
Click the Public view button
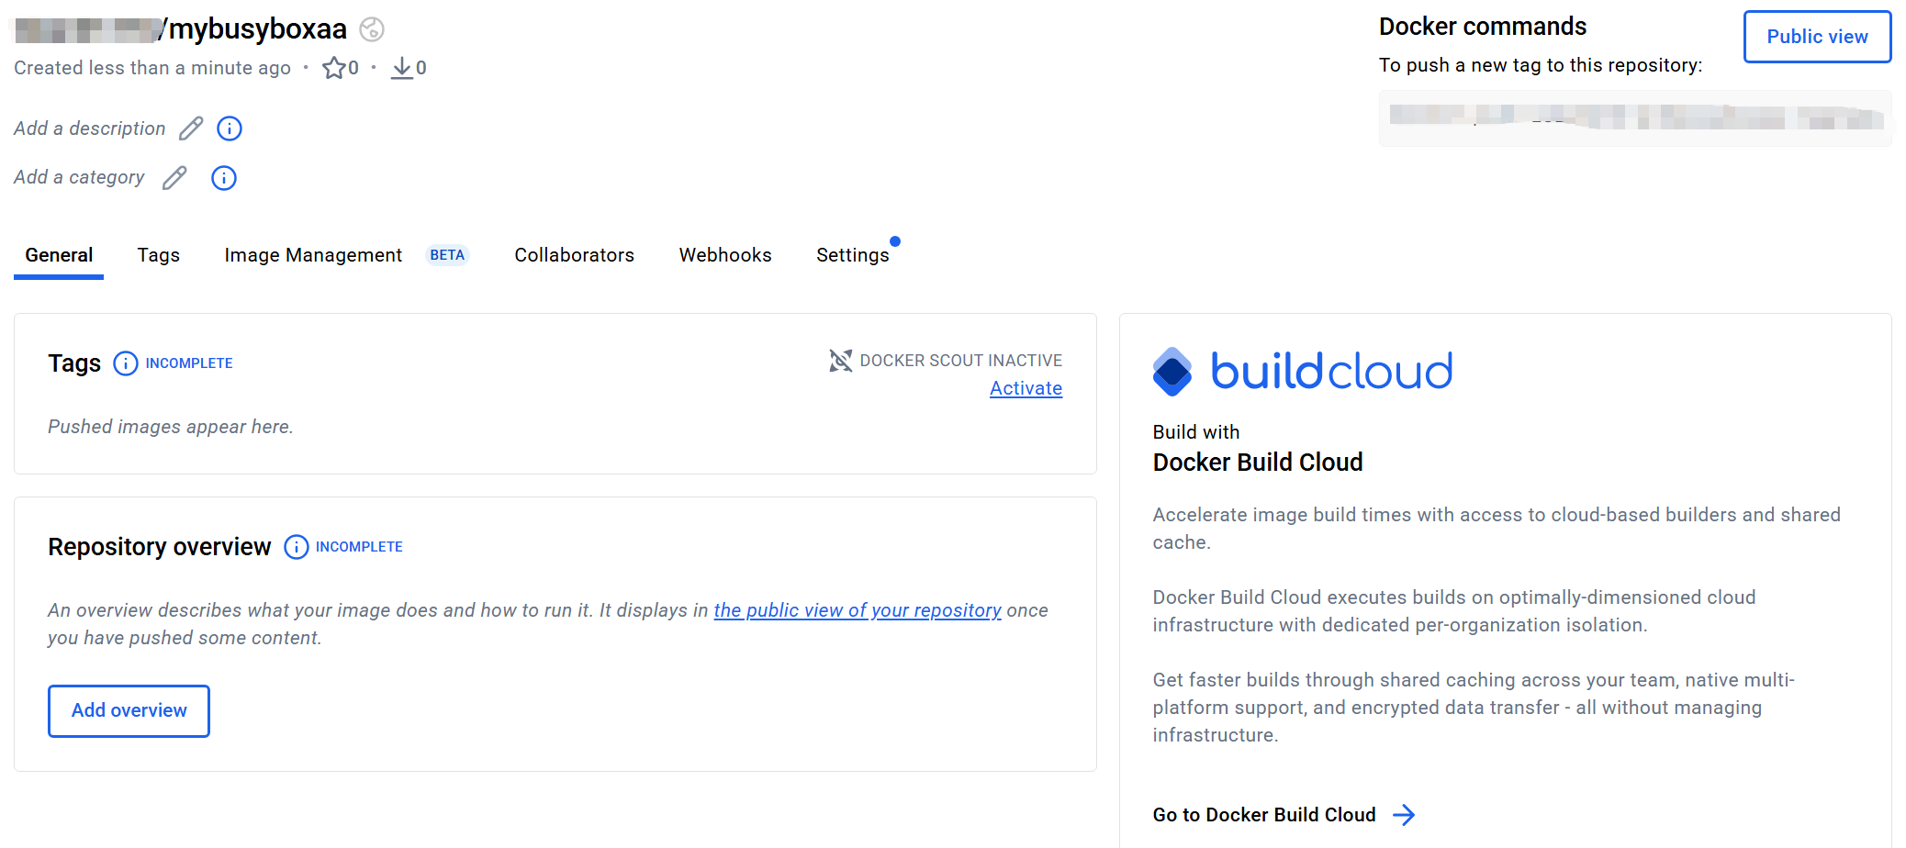1818,37
